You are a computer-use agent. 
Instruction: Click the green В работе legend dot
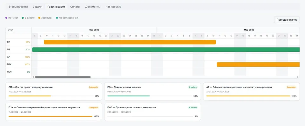(x=23, y=18)
